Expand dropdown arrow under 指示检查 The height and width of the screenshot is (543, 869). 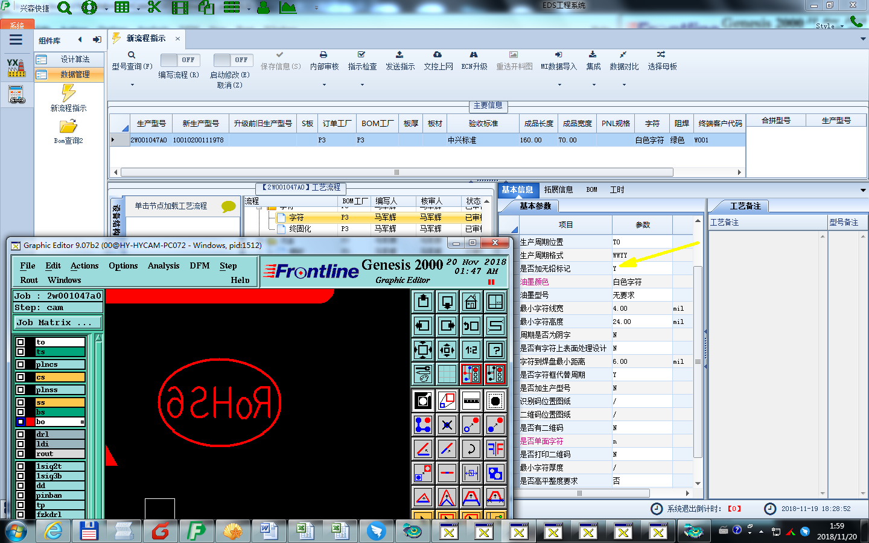[x=362, y=85]
